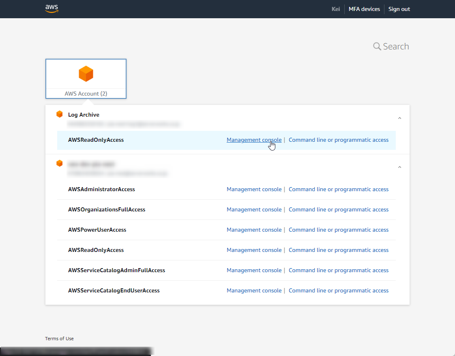Viewport: 455px width, 356px height.
Task: Click the AWSPowerUserAccess role name
Action: (97, 230)
